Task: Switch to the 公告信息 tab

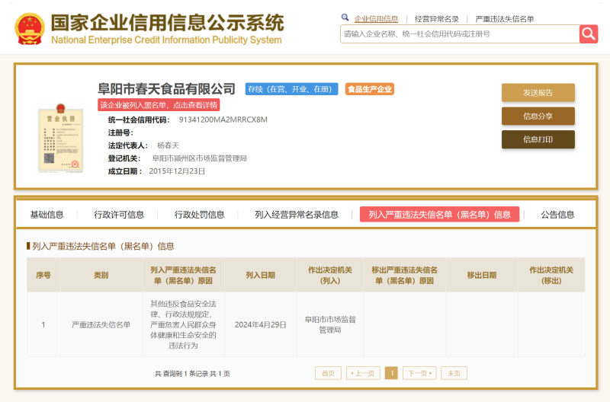Action: click(x=557, y=215)
